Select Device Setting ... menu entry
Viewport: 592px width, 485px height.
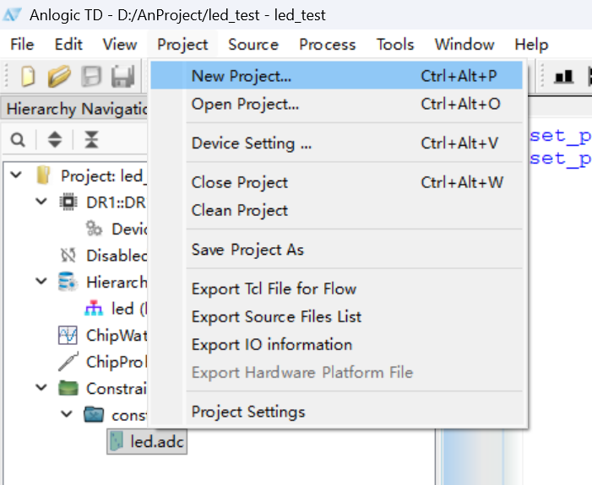[x=336, y=143]
